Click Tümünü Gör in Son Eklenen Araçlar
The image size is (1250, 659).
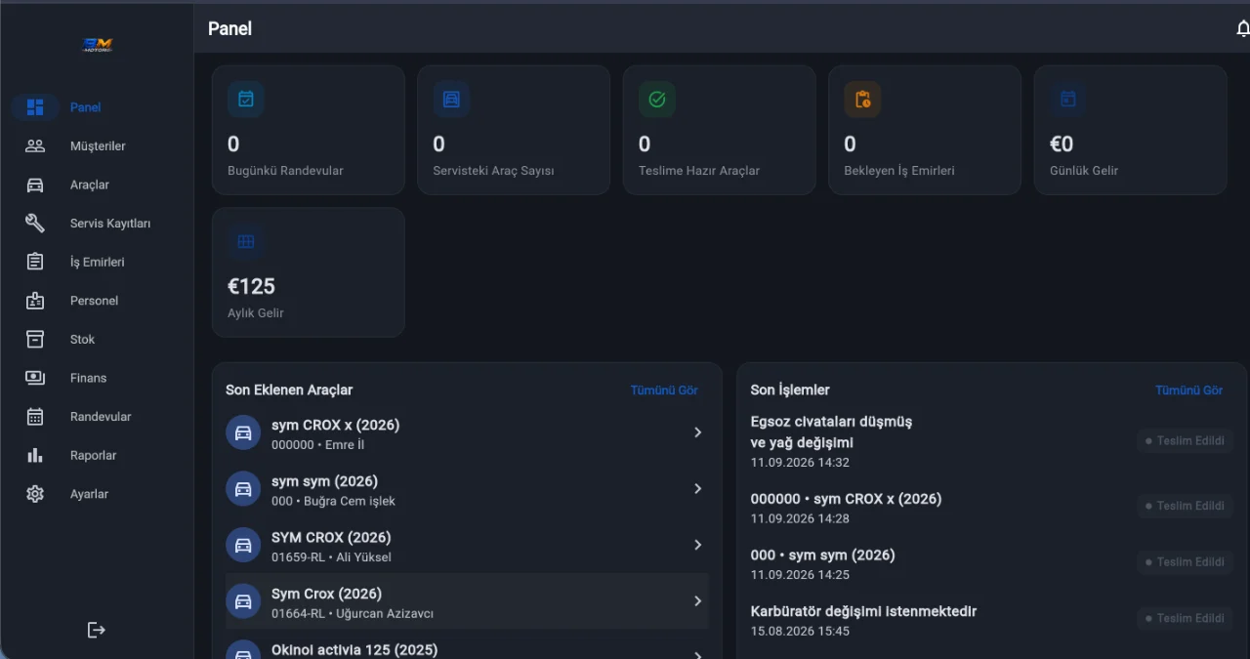664,390
